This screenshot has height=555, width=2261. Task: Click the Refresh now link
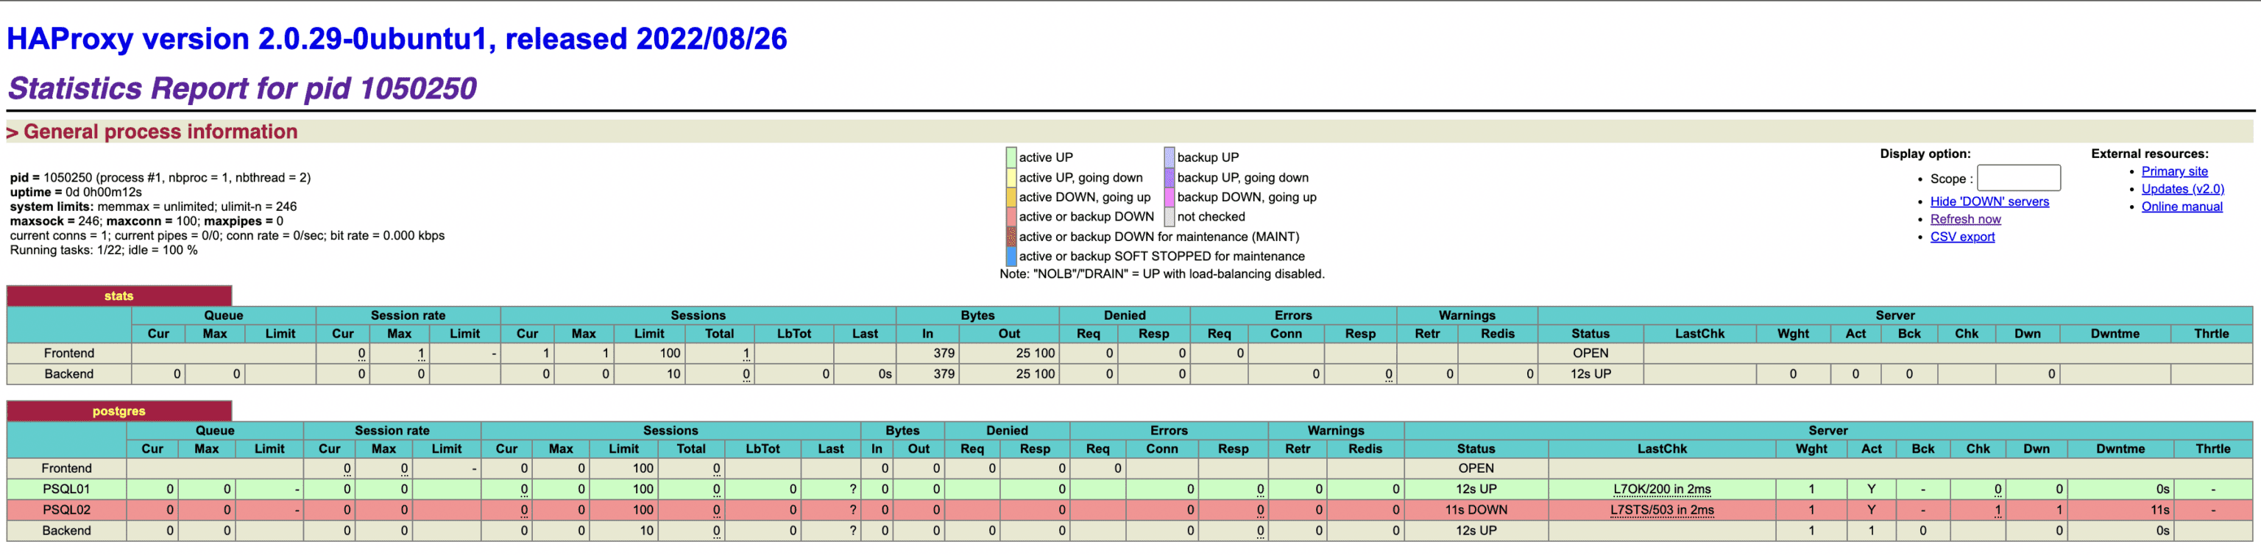point(1965,219)
